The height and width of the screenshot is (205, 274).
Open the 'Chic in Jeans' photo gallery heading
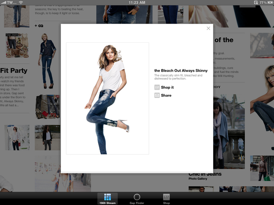[205, 174]
